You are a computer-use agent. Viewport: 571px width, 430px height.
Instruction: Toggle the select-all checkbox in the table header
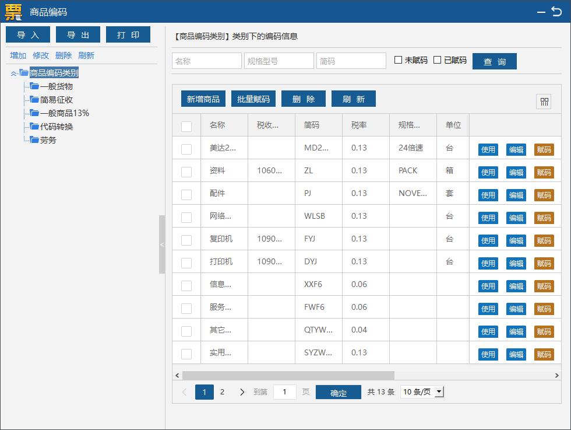coord(186,125)
